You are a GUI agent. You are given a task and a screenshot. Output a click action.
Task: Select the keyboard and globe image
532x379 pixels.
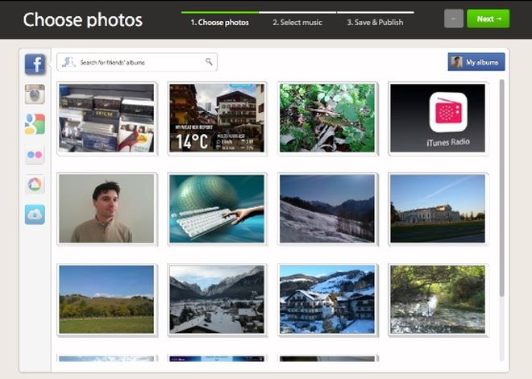point(217,209)
